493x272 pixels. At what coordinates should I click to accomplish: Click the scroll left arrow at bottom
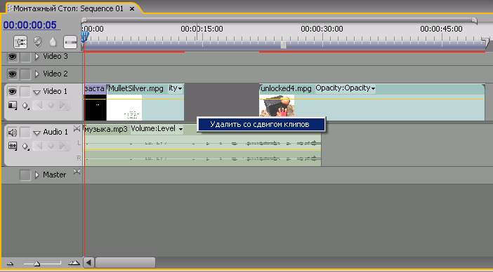pos(89,263)
